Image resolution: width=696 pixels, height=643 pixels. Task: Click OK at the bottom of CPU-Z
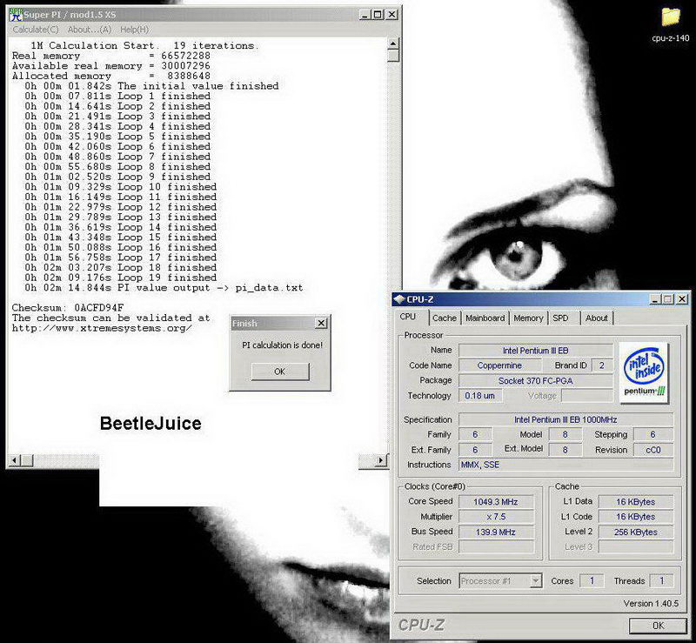[657, 626]
